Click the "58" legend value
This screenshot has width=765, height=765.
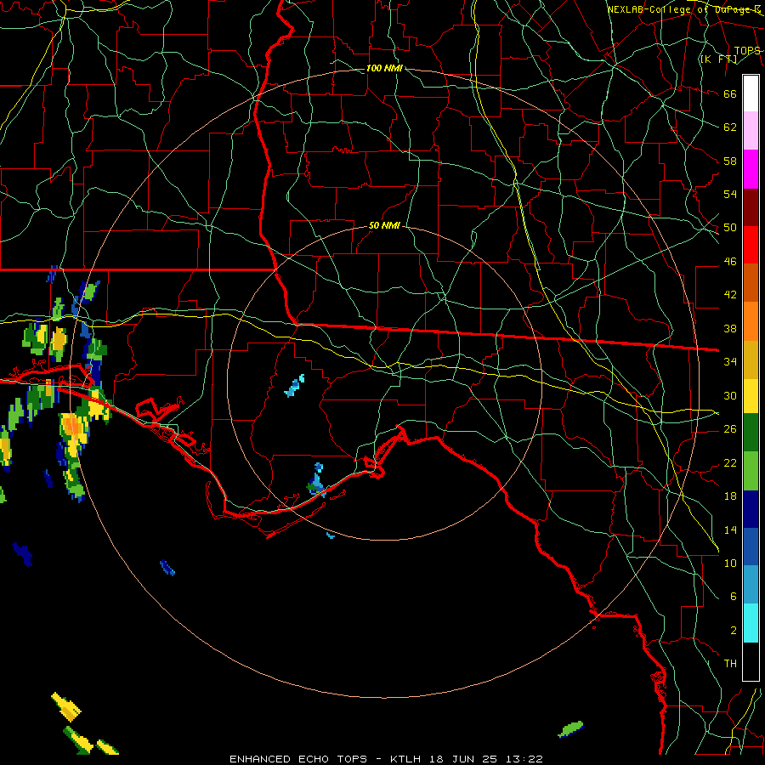pyautogui.click(x=730, y=161)
